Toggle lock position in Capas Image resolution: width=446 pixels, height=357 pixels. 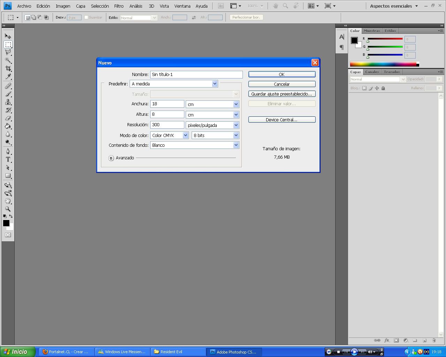377,88
